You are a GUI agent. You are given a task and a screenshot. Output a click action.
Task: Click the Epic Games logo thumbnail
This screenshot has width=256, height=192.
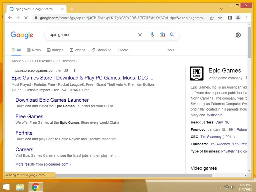196,73
